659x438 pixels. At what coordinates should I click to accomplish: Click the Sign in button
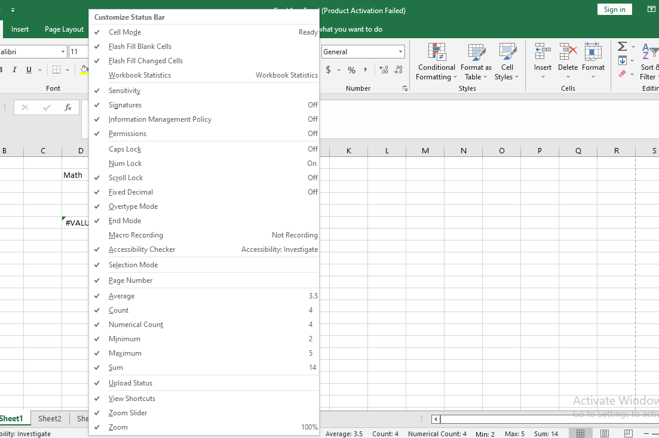click(x=614, y=9)
